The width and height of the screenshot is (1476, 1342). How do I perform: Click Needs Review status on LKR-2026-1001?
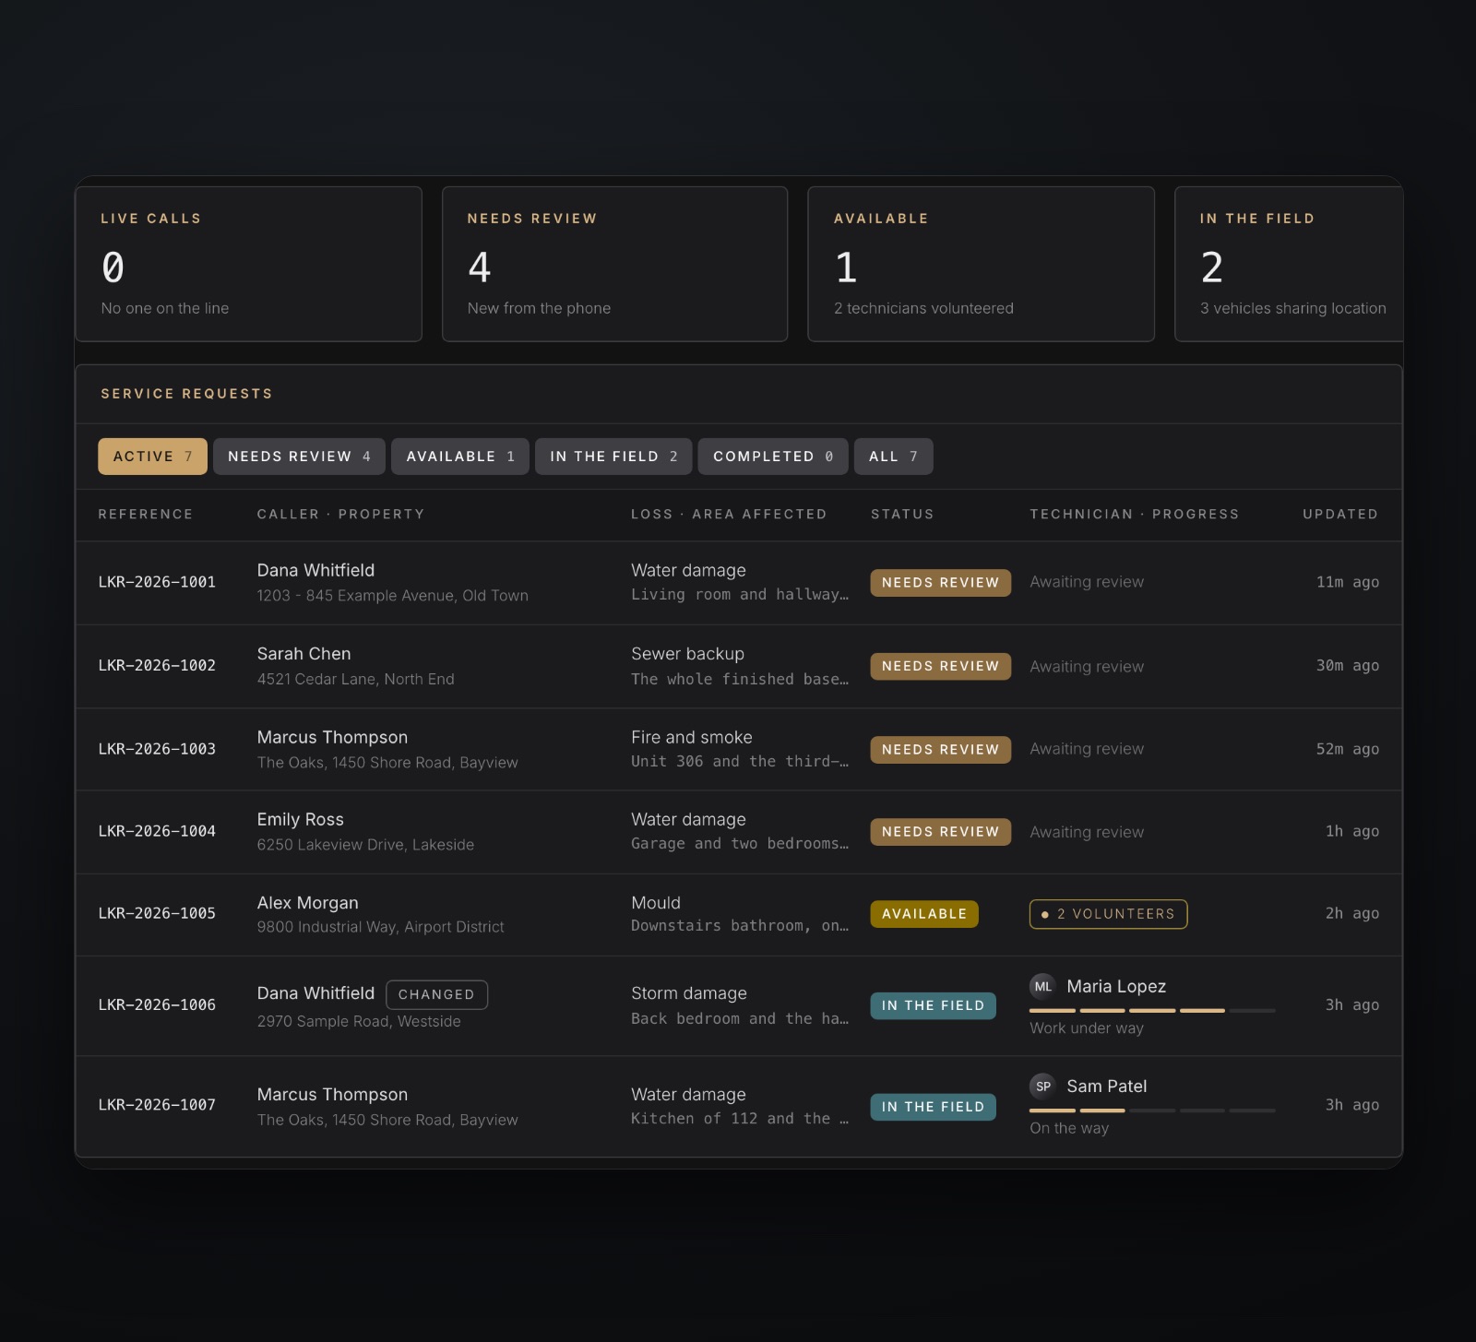pos(940,583)
